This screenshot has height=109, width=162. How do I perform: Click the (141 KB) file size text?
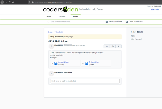click(92, 65)
